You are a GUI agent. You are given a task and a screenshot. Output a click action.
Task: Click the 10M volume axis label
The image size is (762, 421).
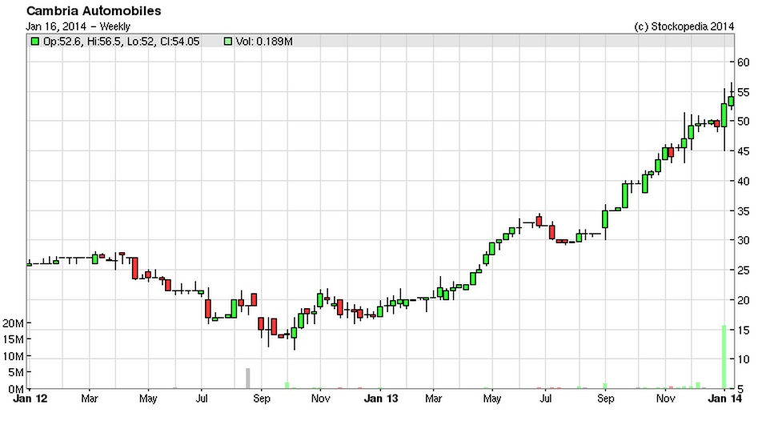point(13,356)
